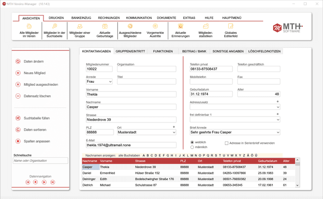Click the Schnellsuche input field

[41, 161]
